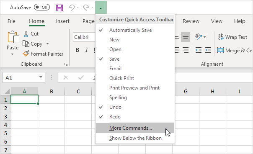Click the Format Painter label
This screenshot has width=253, height=154.
point(47,54)
